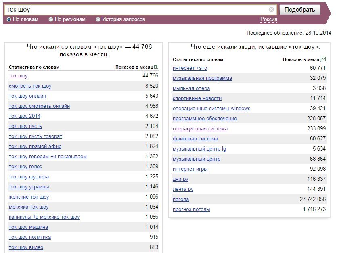
Task: Click 'Что еще искали люди' panel heading
Action: click(255, 47)
